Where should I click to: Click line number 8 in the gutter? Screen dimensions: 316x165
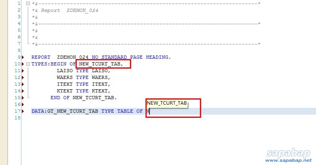(x=19, y=50)
